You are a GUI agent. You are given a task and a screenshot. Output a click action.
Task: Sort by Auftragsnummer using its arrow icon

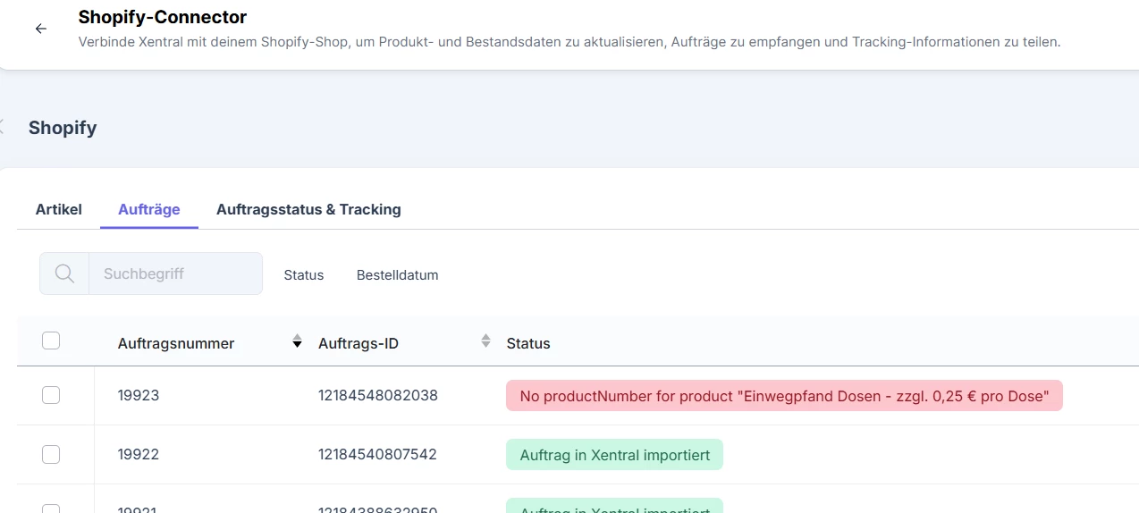pyautogui.click(x=297, y=342)
